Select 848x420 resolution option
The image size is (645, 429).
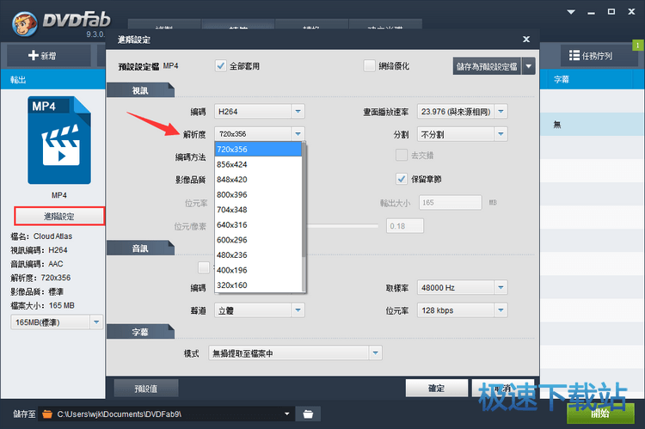(258, 180)
